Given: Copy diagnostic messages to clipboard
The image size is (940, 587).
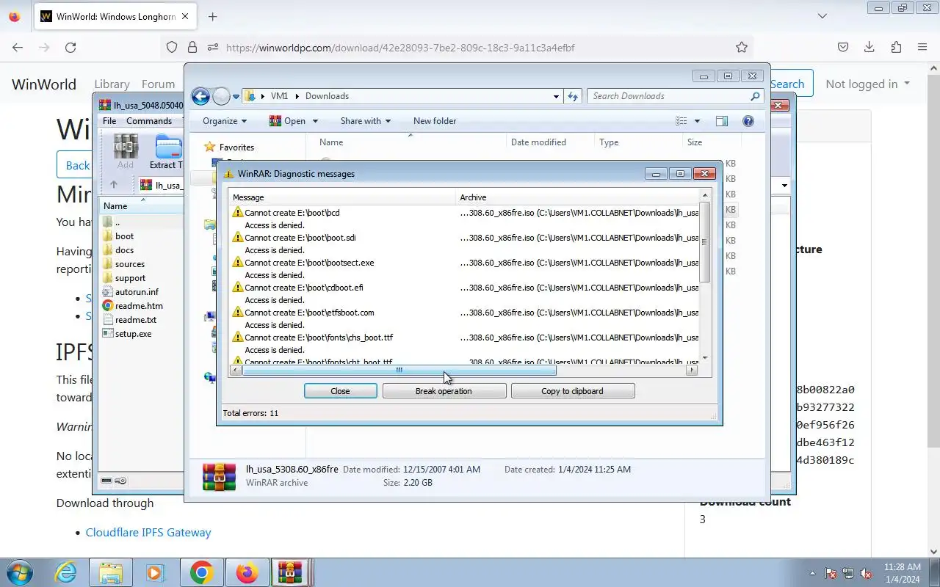Looking at the screenshot, I should coord(572,391).
